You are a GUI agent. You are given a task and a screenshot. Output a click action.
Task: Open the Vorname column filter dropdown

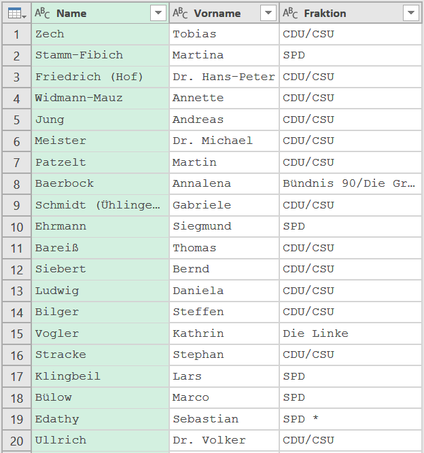point(268,13)
